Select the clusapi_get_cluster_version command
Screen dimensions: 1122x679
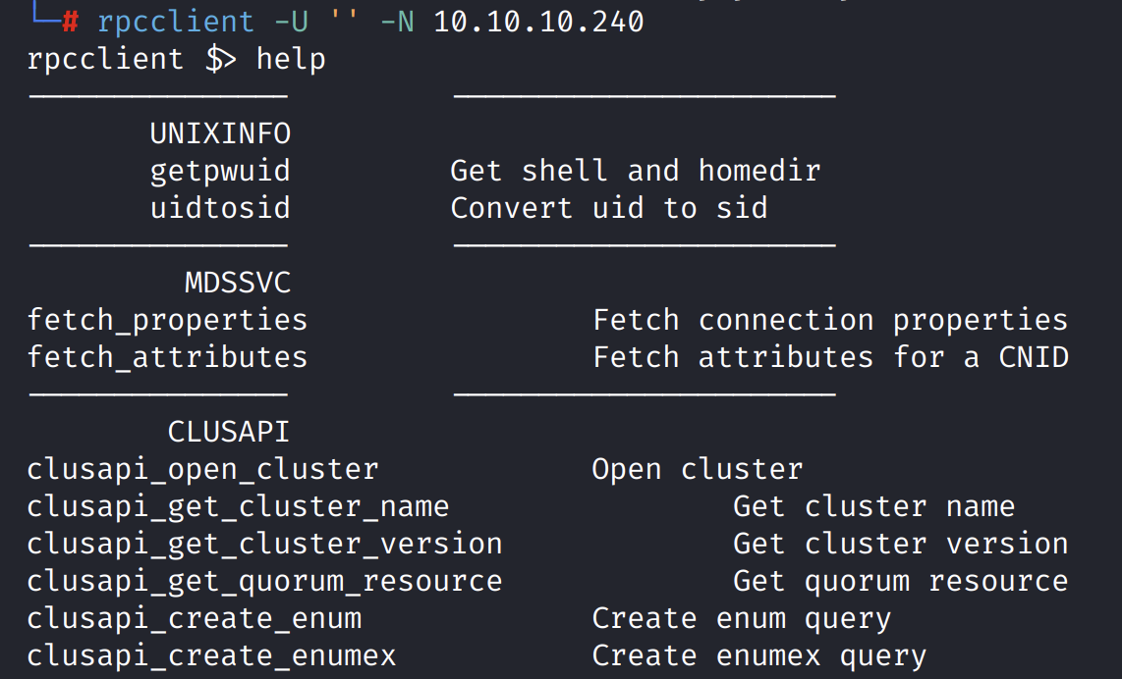(x=264, y=544)
